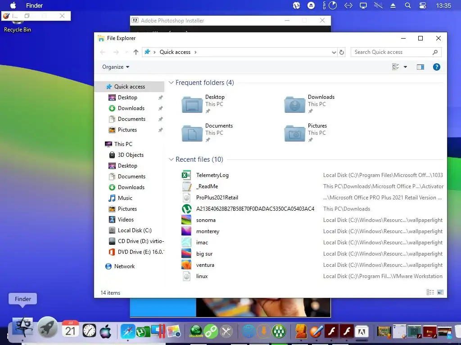Click the orange download arrow dock icon
This screenshot has height=345, width=461.
[263, 332]
